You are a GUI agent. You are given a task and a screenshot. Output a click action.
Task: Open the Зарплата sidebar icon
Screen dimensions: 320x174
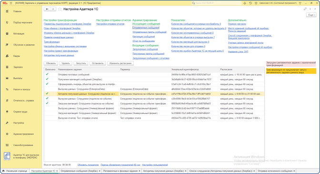[7, 67]
